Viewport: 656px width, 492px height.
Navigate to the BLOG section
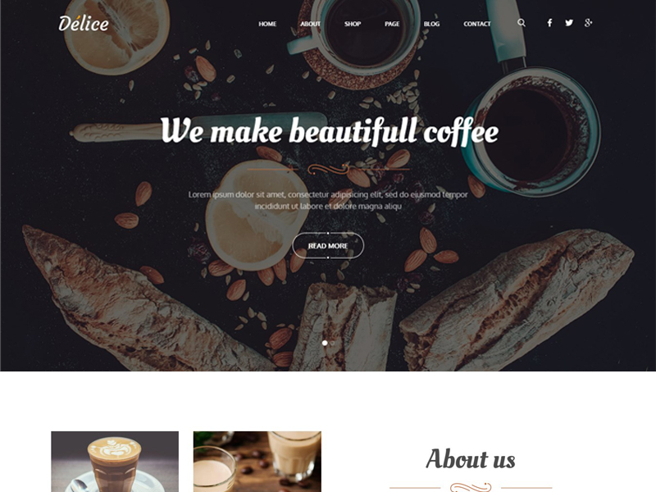[x=431, y=24]
